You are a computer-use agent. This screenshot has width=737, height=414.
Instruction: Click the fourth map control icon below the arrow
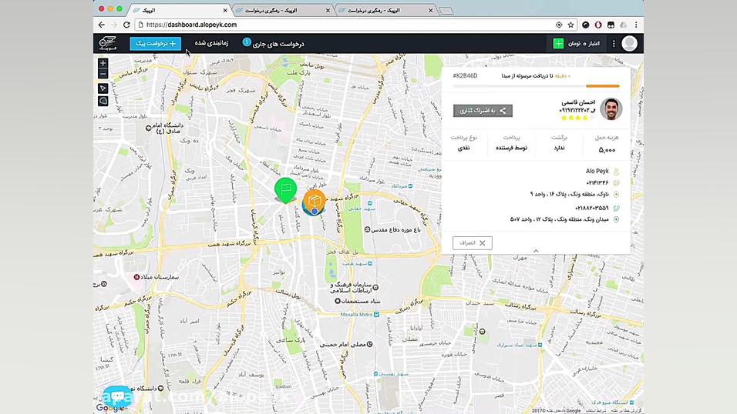tap(103, 101)
